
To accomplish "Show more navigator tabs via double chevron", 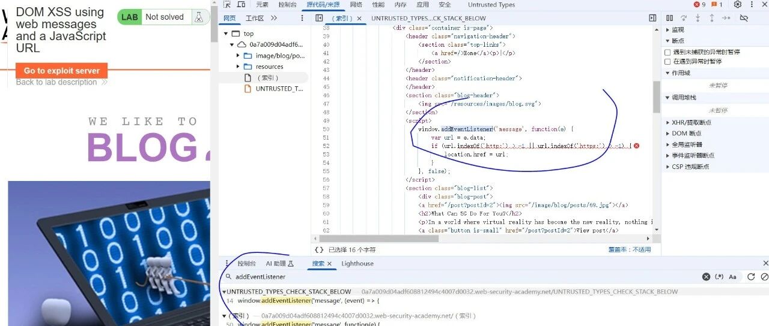I will tap(274, 19).
